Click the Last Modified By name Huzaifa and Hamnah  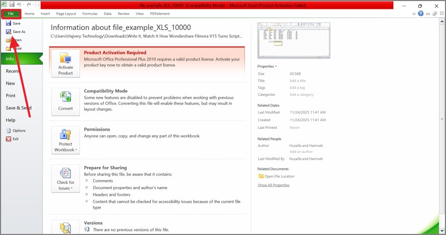click(x=306, y=159)
